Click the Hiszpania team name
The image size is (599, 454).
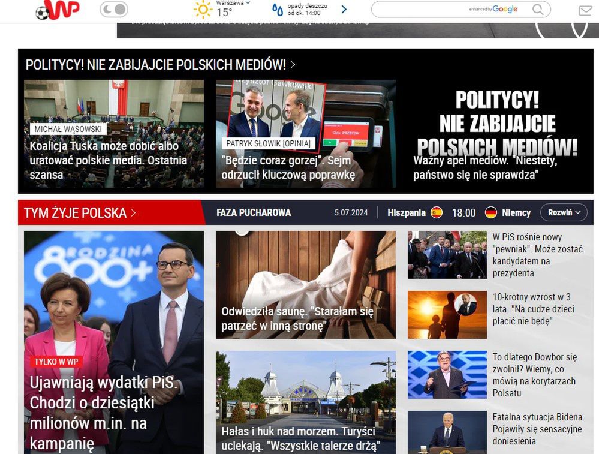407,212
